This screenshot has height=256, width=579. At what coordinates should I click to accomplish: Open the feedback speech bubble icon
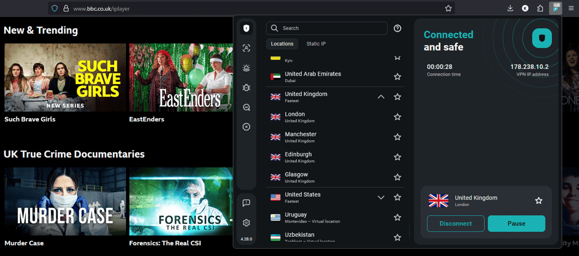tap(247, 203)
